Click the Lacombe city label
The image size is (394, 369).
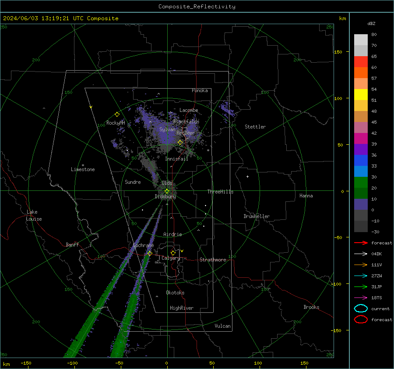(x=189, y=110)
